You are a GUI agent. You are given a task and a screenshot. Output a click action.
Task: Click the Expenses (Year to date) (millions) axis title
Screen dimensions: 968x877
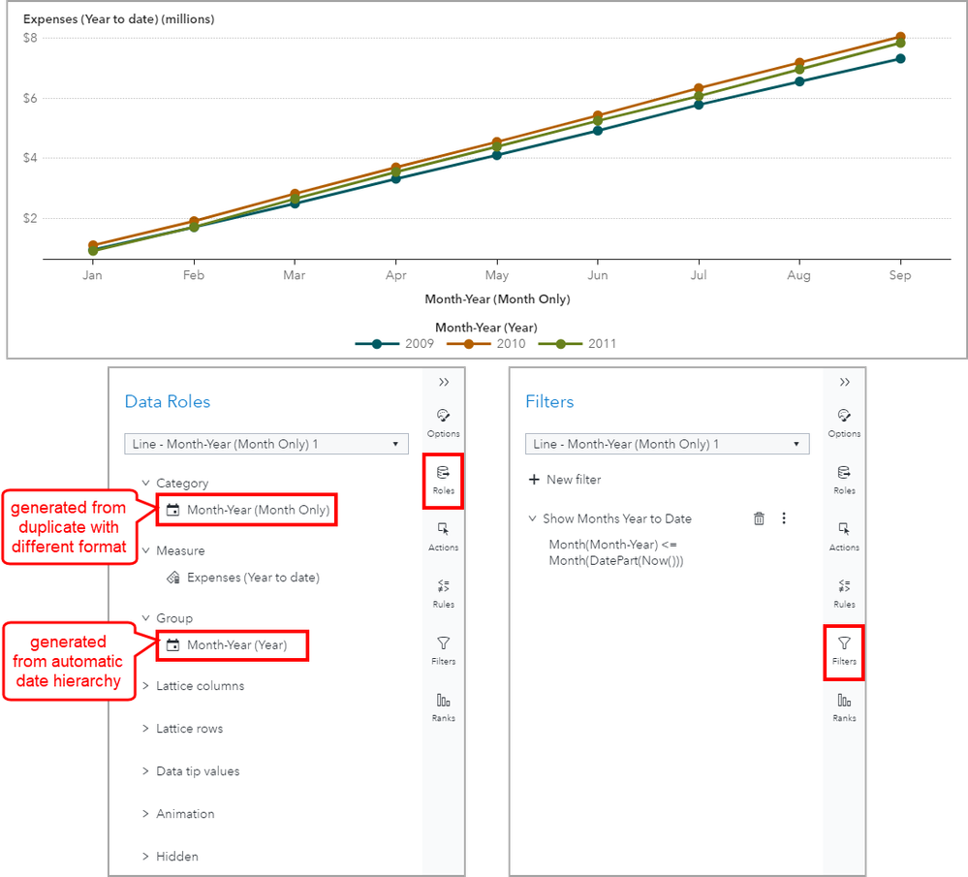118,19
